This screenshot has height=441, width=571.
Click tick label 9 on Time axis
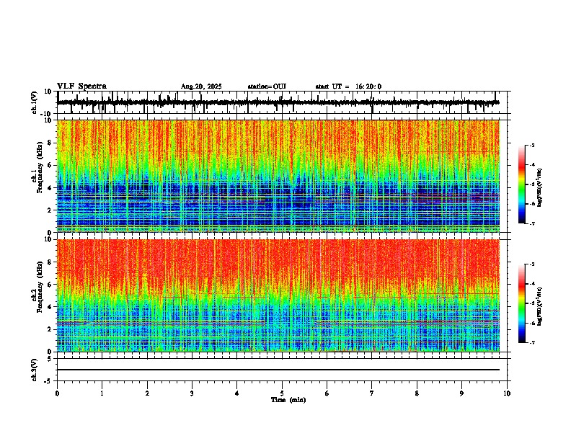click(x=461, y=393)
